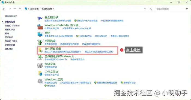Click the control panel icon in address bar

[x=26, y=9]
